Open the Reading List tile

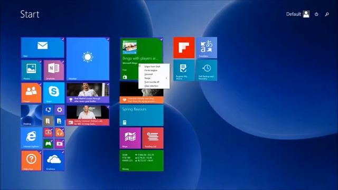coord(153,138)
